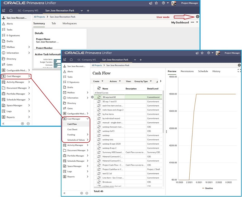
Task: Open Cash Flow in front sidebar
Action: point(72,124)
